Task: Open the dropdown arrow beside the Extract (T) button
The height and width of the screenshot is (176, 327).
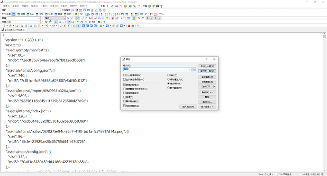Action: 215,86
